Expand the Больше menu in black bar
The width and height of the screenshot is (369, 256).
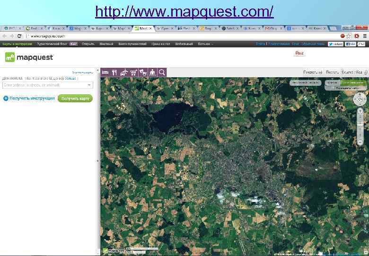click(x=205, y=44)
